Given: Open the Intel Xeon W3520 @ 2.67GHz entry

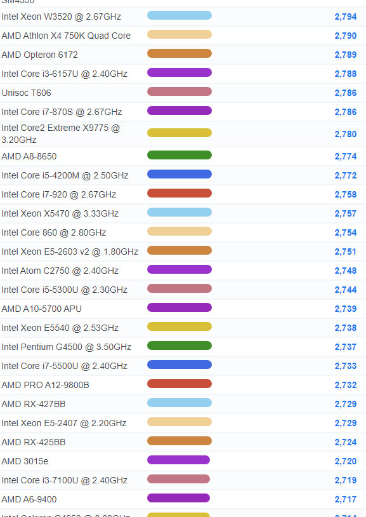Looking at the screenshot, I should coord(62,17).
